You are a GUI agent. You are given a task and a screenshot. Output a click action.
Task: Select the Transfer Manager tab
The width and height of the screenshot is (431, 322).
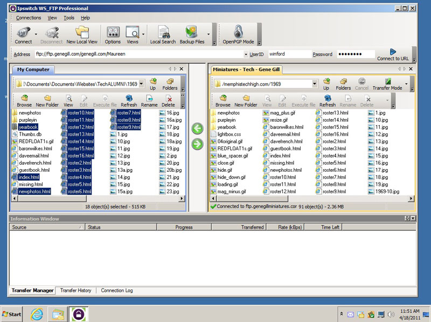tap(32, 290)
